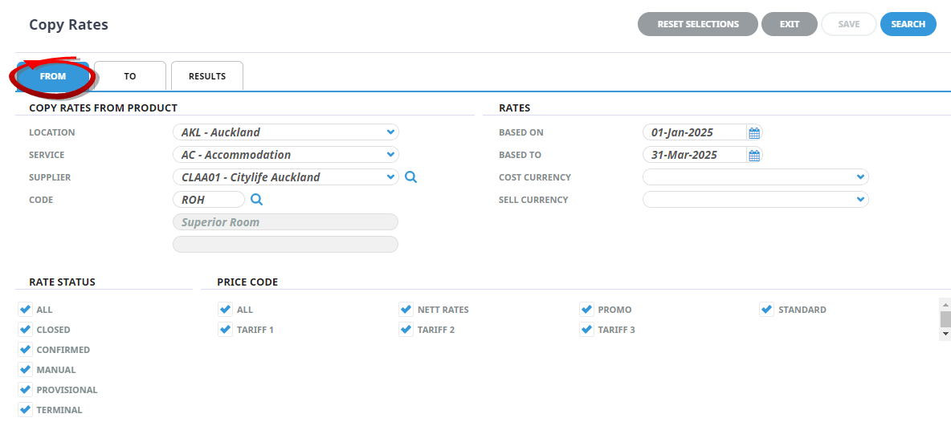
Task: Click the Code search magnifier icon
Action: tap(257, 200)
